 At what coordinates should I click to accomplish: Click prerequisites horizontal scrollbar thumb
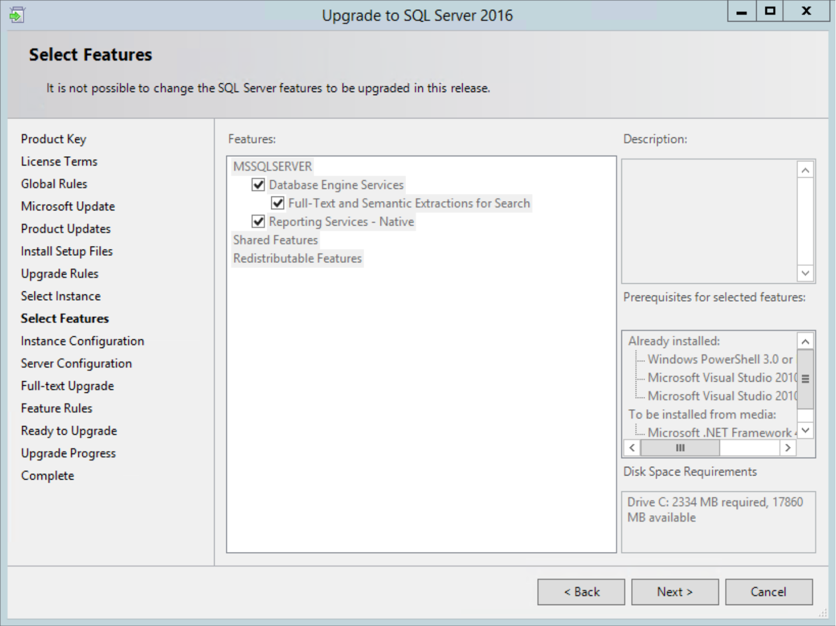point(680,448)
